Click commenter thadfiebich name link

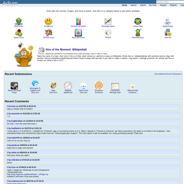point(16,128)
